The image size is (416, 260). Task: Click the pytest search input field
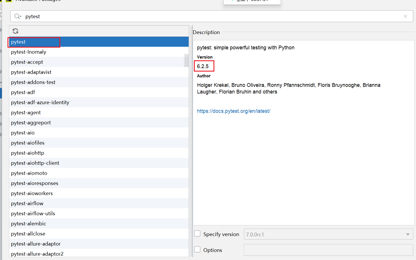point(211,16)
